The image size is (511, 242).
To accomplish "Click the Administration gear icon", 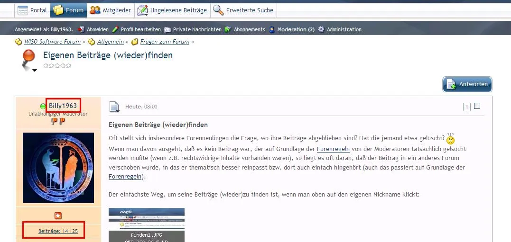I will click(x=321, y=29).
